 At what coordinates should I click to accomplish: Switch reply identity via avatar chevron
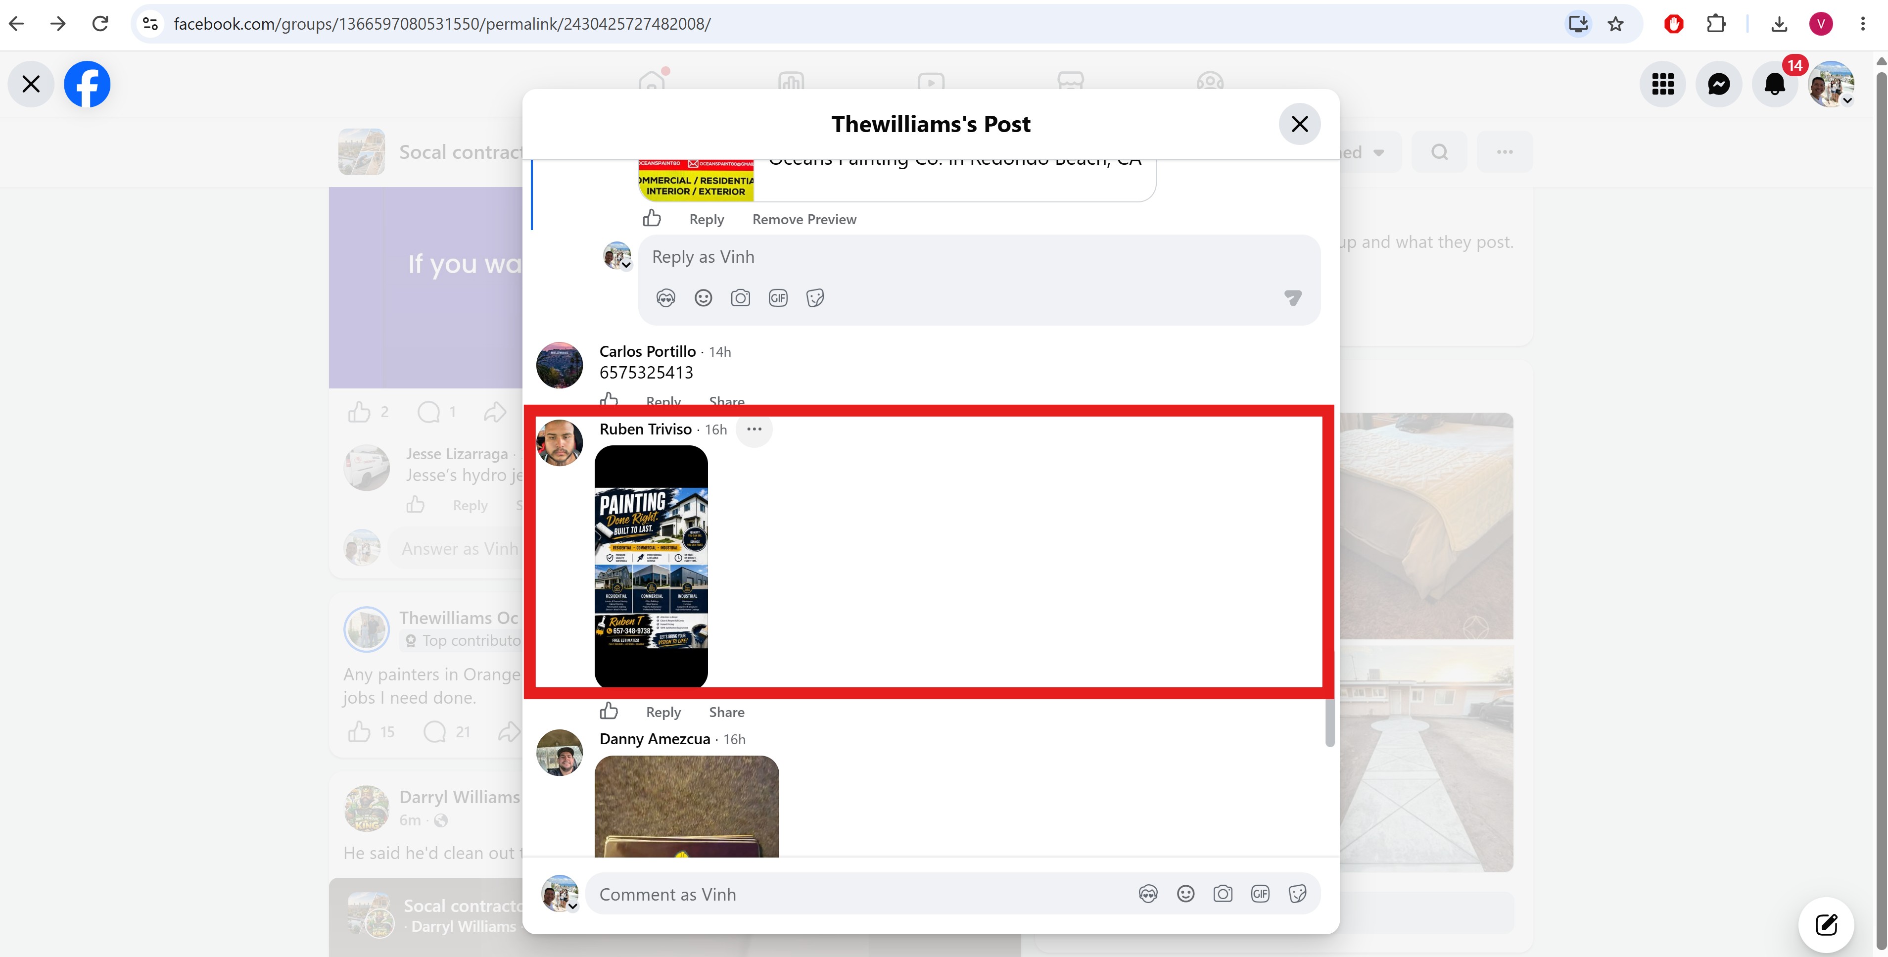point(627,265)
